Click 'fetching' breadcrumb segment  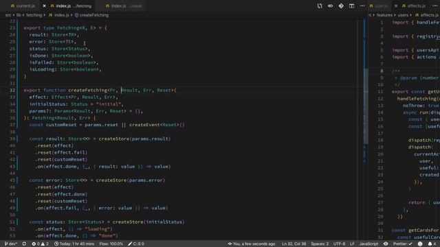pos(34,15)
